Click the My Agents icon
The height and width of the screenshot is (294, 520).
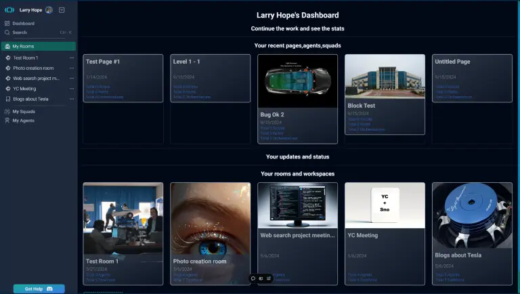(7, 121)
